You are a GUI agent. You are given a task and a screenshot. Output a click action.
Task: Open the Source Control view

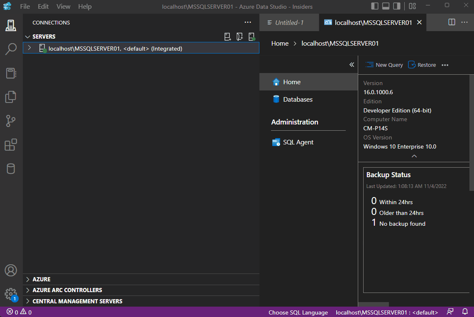tap(11, 121)
